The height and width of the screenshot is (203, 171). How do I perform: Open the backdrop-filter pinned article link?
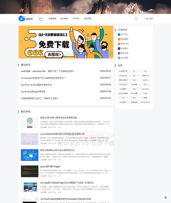click(48, 71)
